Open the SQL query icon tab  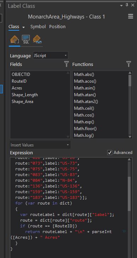pyautogui.click(x=26, y=39)
